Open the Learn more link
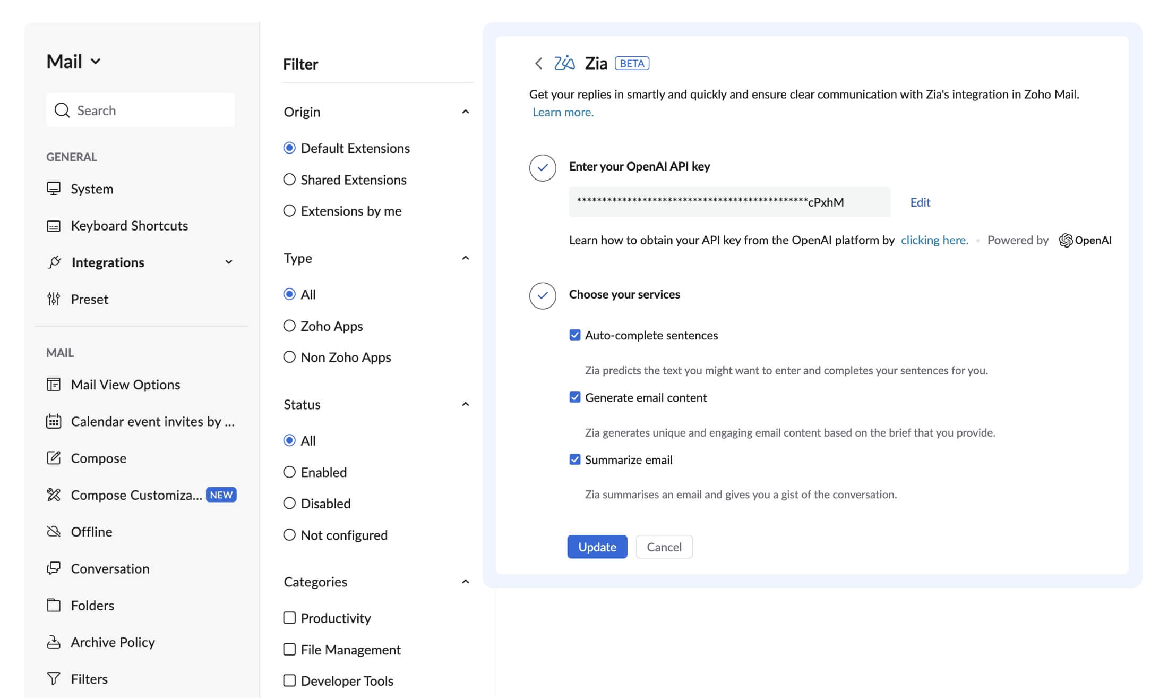 563,112
